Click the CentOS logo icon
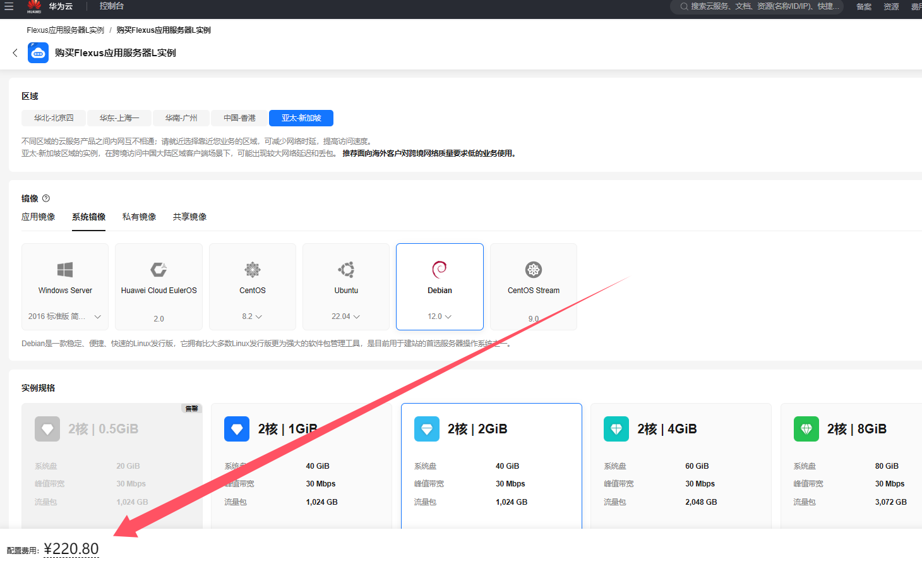The image size is (922, 566). click(x=253, y=270)
